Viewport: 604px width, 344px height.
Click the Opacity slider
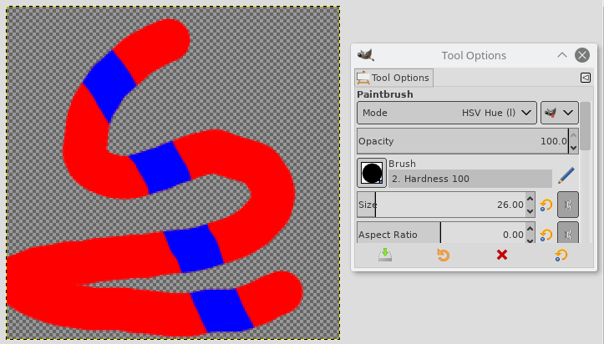click(462, 141)
